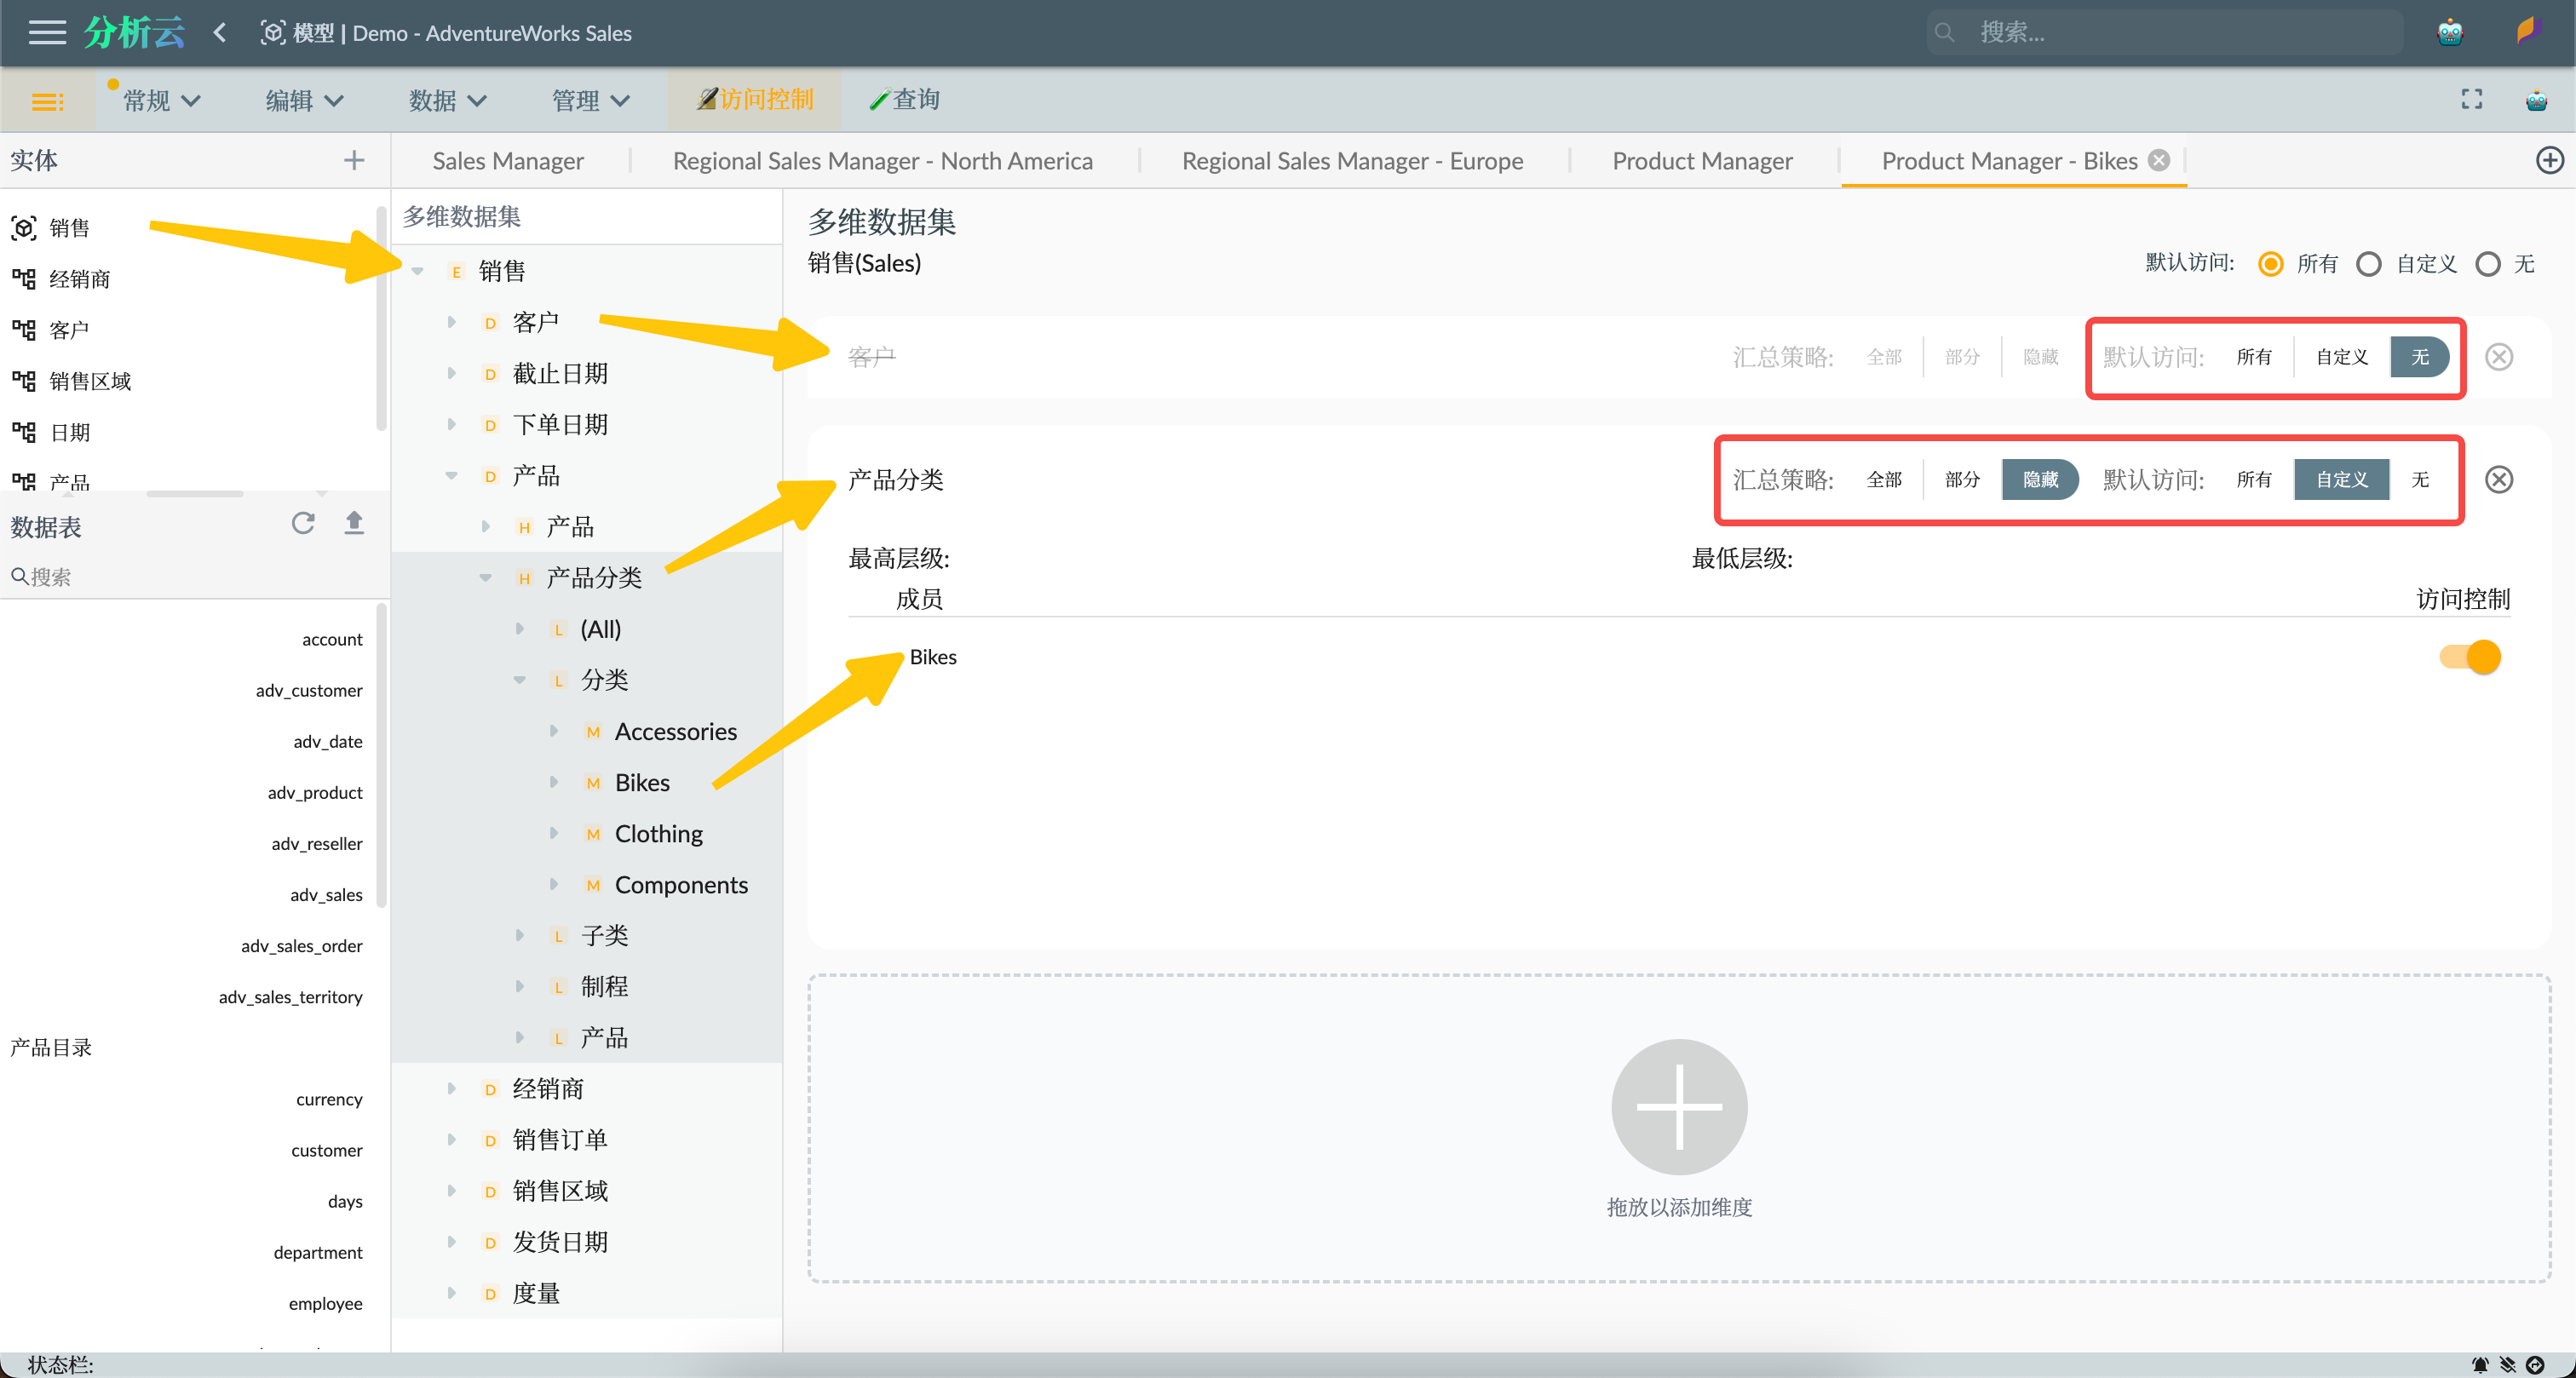Open the 查询 tab

point(904,99)
